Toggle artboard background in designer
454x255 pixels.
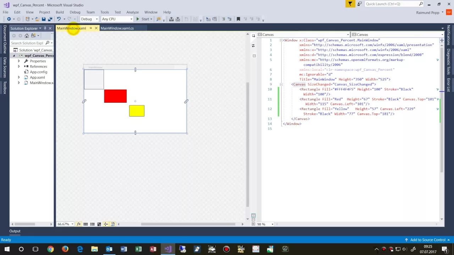tap(99, 224)
